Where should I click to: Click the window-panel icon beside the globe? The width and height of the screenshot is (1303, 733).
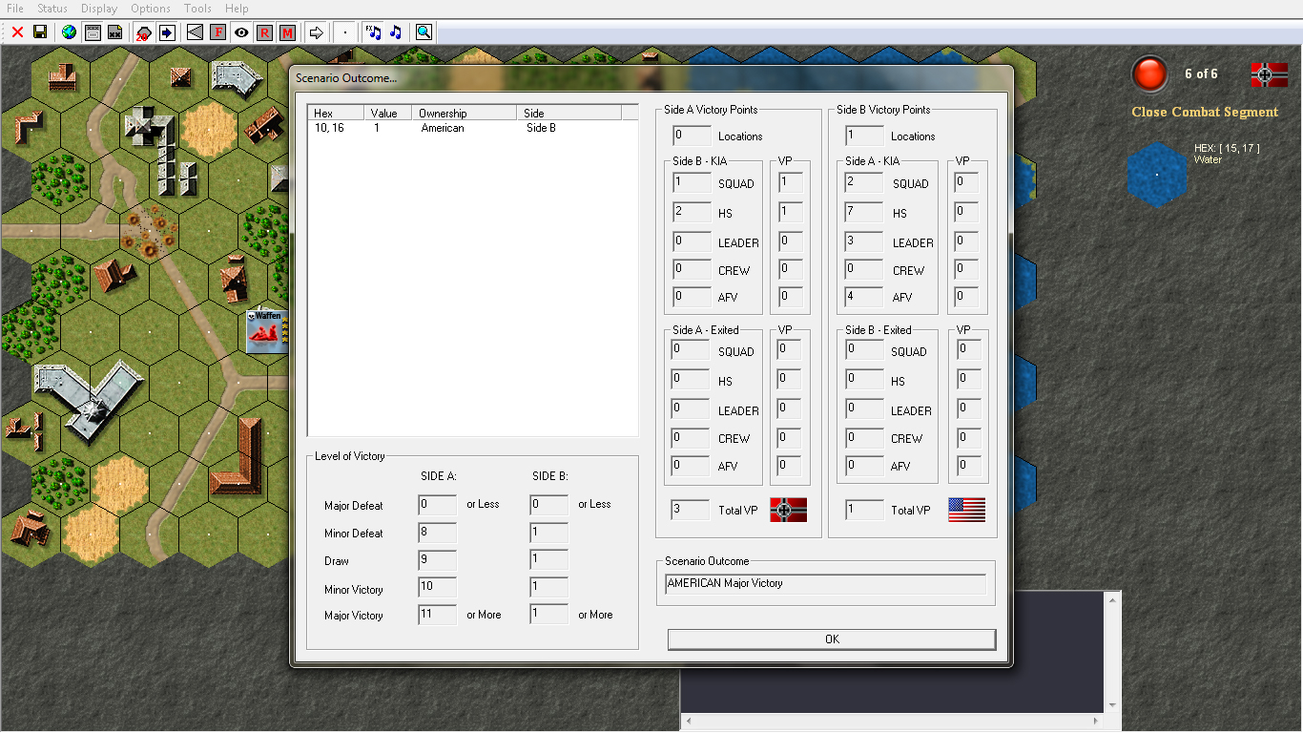point(93,32)
